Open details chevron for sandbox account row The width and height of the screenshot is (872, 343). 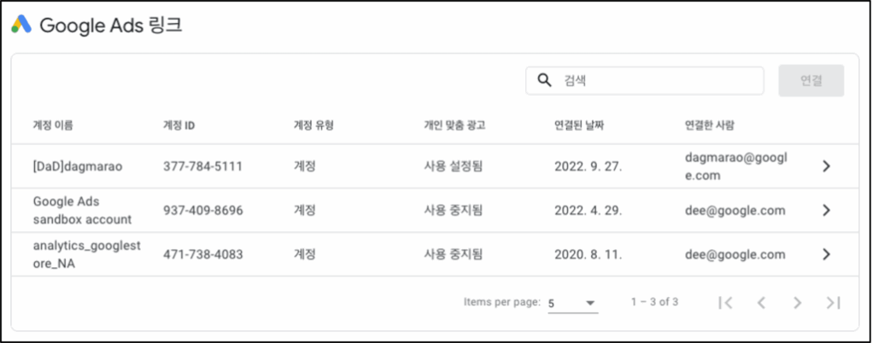[827, 210]
